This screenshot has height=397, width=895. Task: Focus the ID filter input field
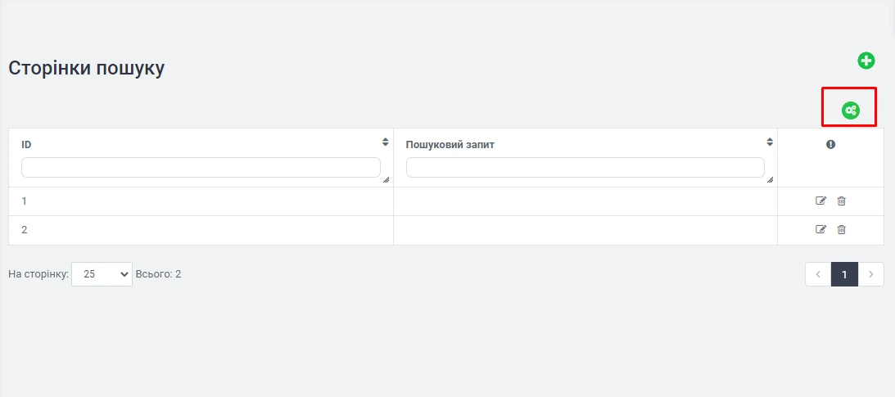pos(201,168)
